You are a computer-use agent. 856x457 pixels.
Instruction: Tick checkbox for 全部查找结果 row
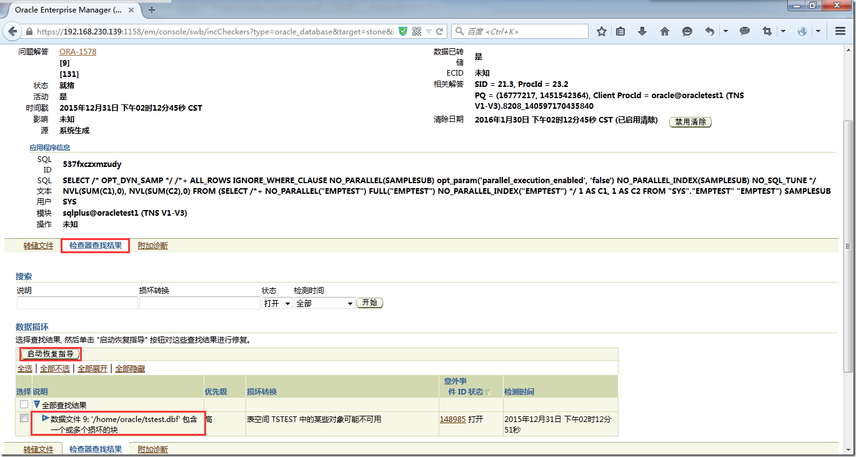pos(24,404)
